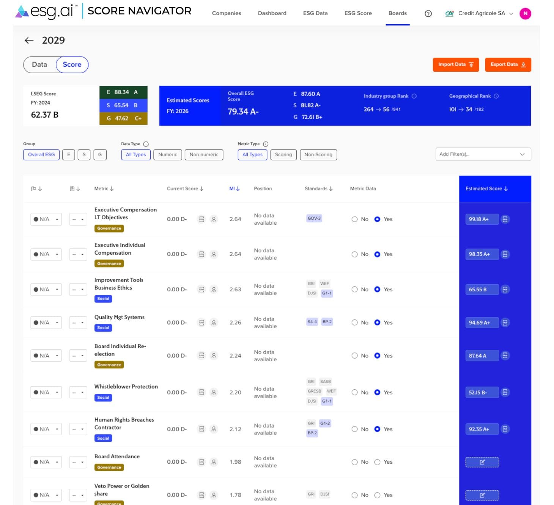The width and height of the screenshot is (554, 505).
Task: Click the back arrow next to 2029
Action: pyautogui.click(x=30, y=40)
